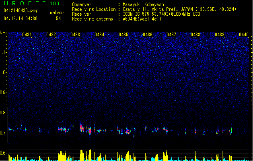
Task: Click the receiver ICOM IC-575 text
Action: [x=161, y=14]
